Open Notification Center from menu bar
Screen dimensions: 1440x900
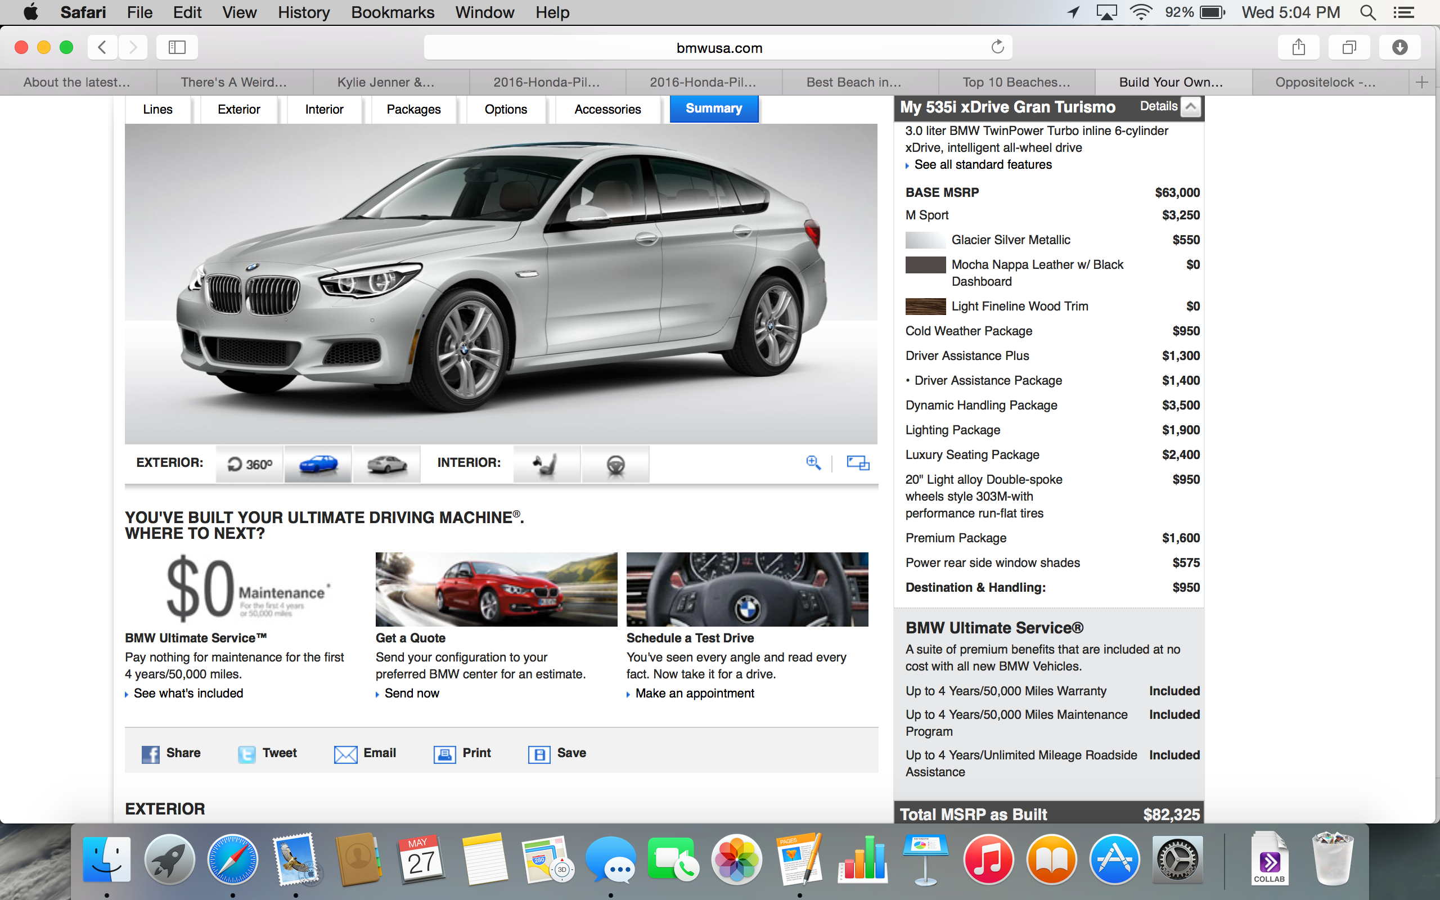1403,12
